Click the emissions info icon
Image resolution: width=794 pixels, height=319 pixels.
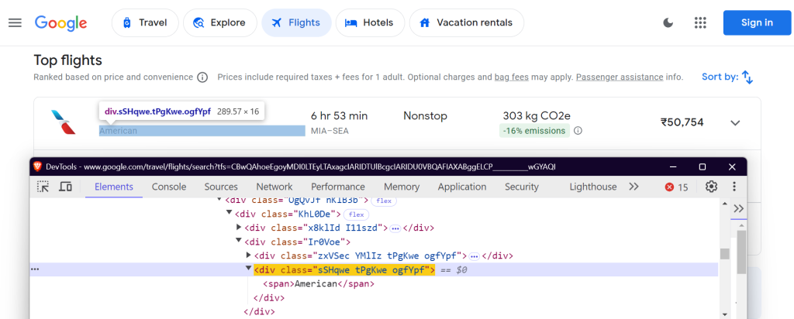coord(578,131)
